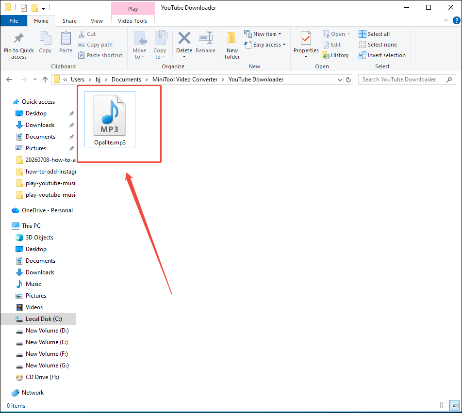
Task: Click Edit in the Open group
Action: (x=331, y=45)
